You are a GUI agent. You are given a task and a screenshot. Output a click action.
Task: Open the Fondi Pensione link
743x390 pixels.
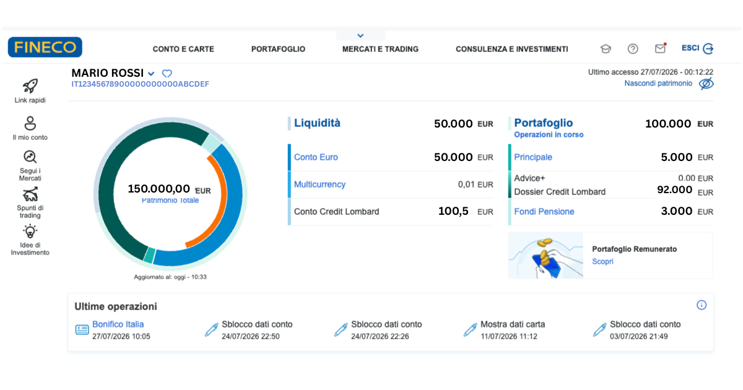[544, 212]
